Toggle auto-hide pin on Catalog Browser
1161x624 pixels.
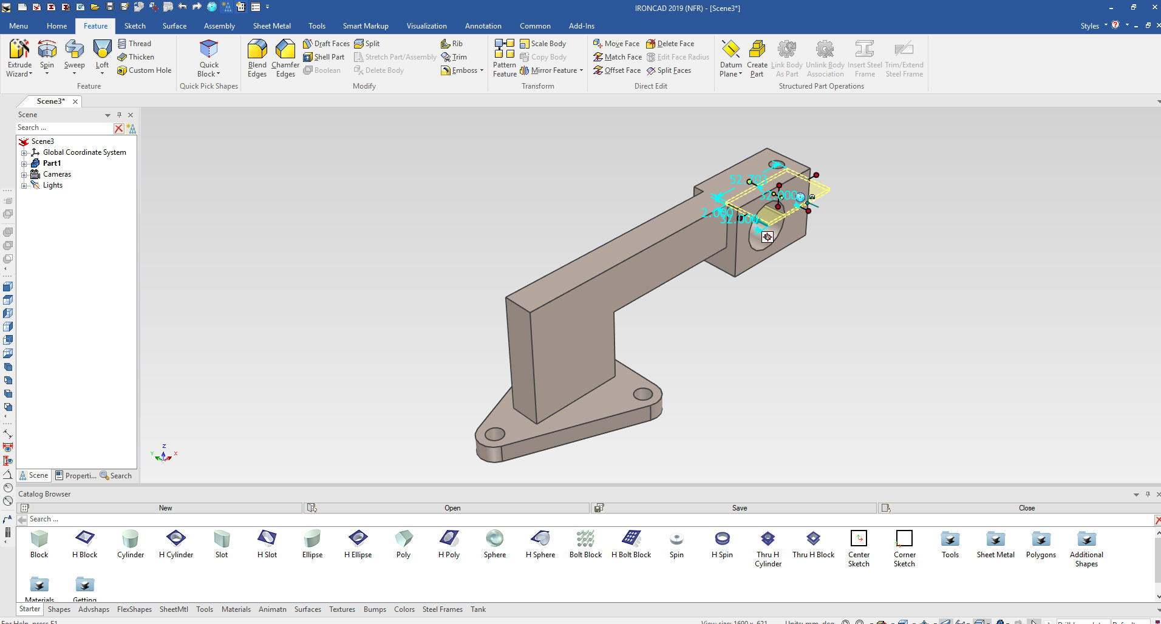pyautogui.click(x=1148, y=494)
